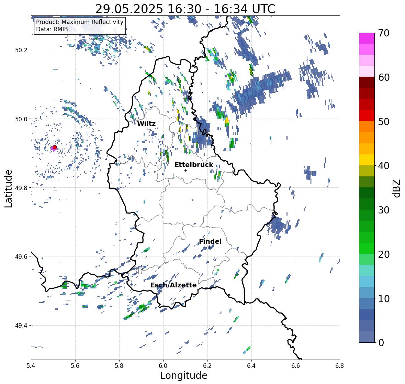Click the latitude tick label 50.2
The width and height of the screenshot is (405, 384).
(x=21, y=50)
